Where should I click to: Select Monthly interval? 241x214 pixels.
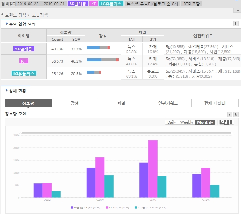205,122
